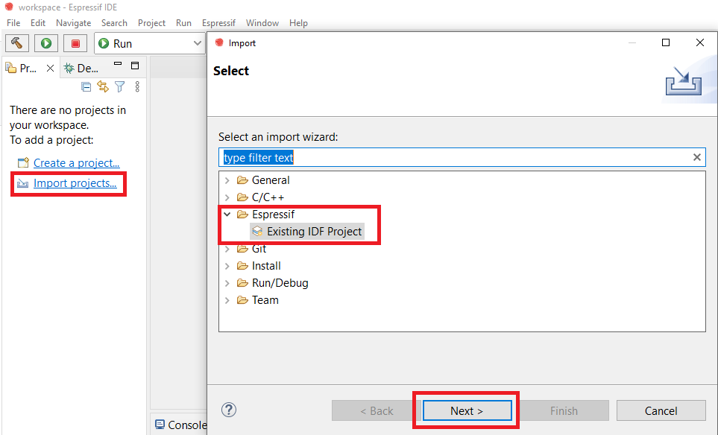This screenshot has height=435, width=718.
Task: Open the Project Explorer view menu (three dots)
Action: (x=137, y=87)
